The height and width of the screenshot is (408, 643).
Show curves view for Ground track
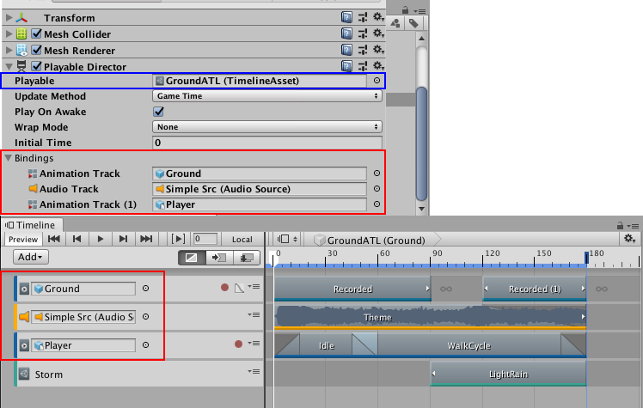pyautogui.click(x=239, y=289)
